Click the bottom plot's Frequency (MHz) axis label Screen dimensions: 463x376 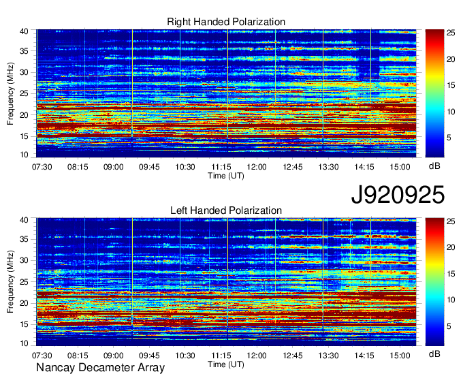(x=10, y=282)
